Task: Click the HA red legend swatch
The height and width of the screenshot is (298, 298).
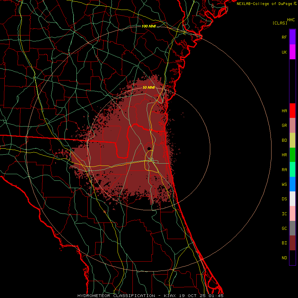Action: [292, 111]
